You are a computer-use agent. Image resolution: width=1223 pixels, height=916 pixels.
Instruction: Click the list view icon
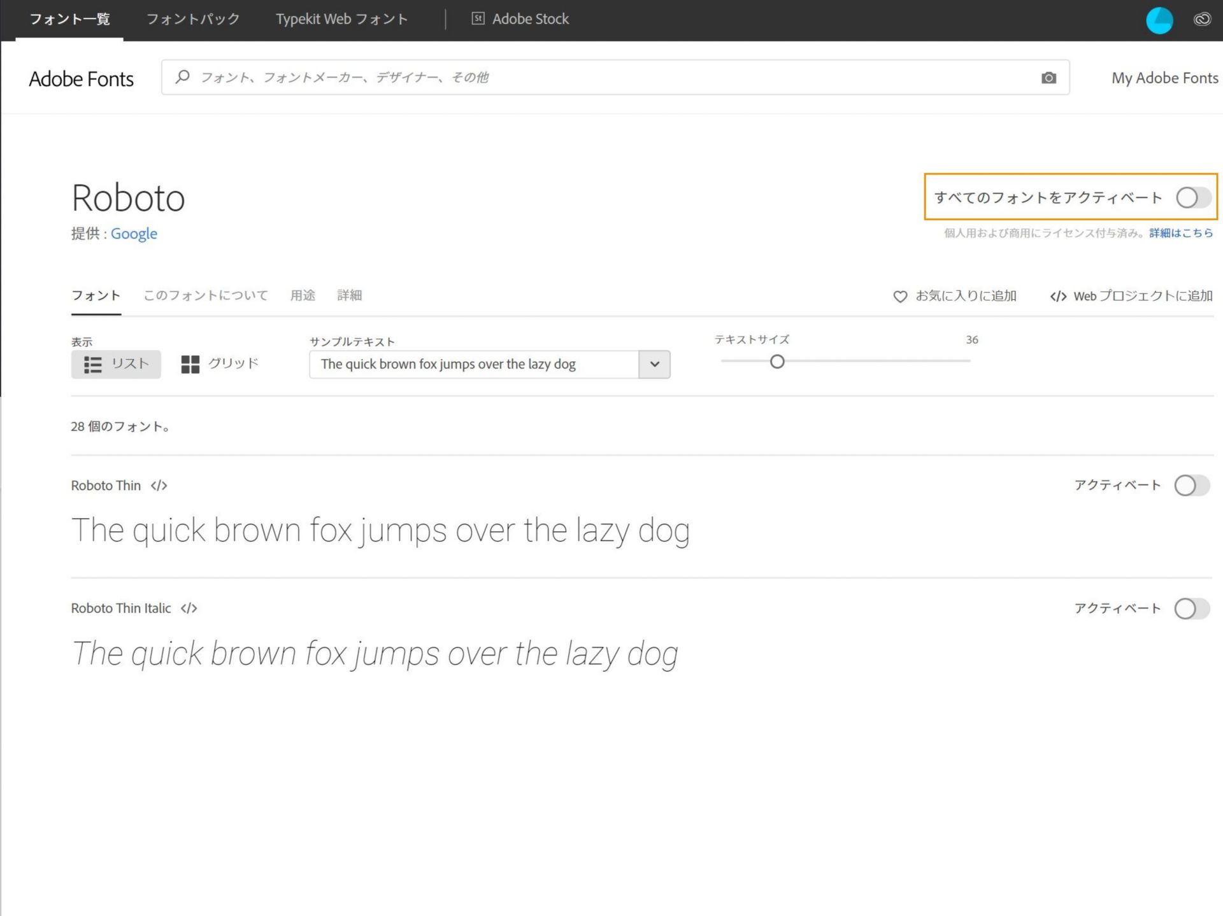point(93,365)
